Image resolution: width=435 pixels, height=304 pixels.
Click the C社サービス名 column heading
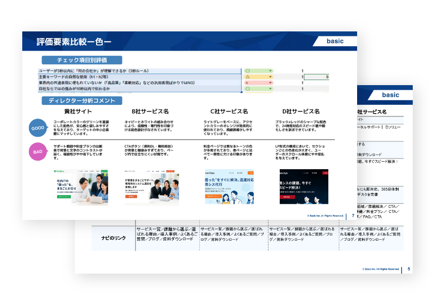229,111
